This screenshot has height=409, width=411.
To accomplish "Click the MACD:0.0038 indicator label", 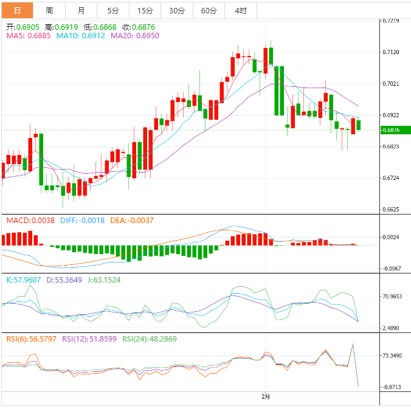I will tap(30, 221).
